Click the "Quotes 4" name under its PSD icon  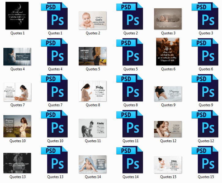(x=55, y=69)
